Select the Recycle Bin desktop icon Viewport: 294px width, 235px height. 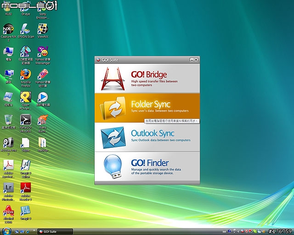coord(8,122)
